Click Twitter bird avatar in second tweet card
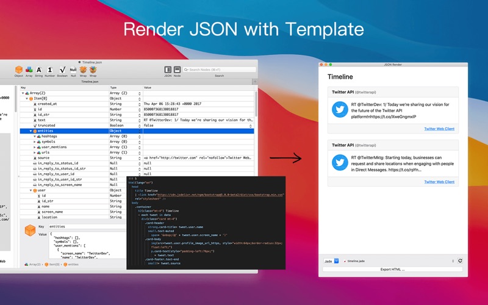488x305 pixels. tap(340, 162)
